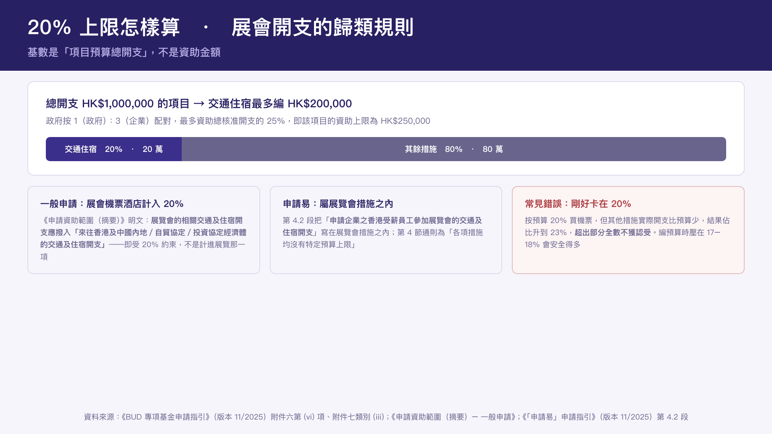Click the heading "總開支 HK$1,000,000 的項目" line
Image resolution: width=772 pixels, height=434 pixels.
(199, 104)
